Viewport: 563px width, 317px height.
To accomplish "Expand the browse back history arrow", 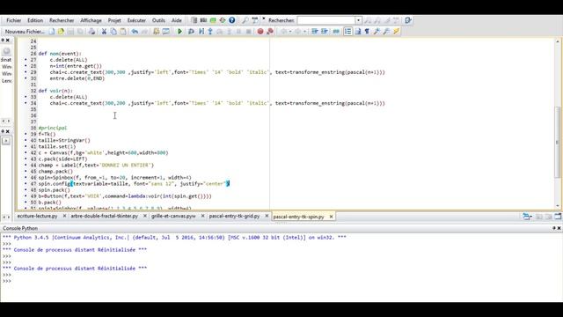I will (290, 32).
